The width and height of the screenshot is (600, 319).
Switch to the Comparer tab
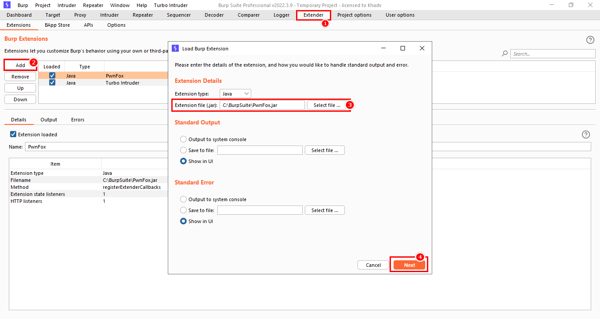(x=249, y=15)
